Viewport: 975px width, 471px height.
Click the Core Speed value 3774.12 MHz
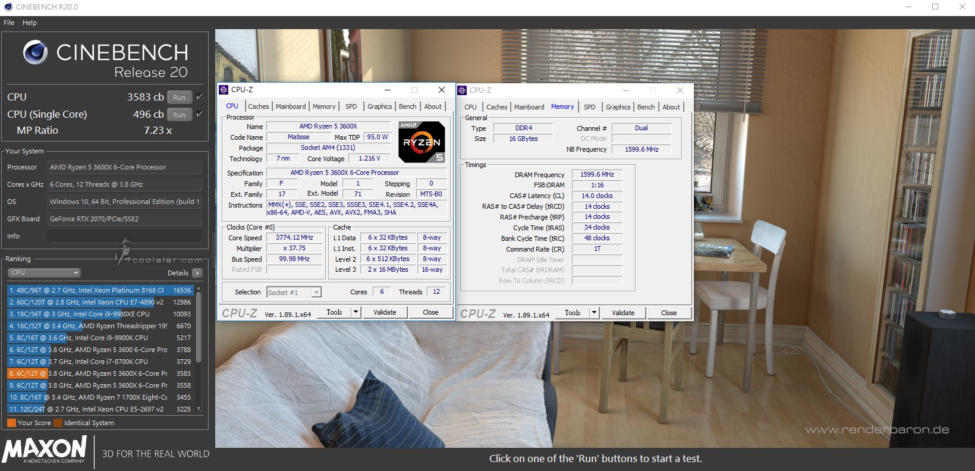point(294,237)
